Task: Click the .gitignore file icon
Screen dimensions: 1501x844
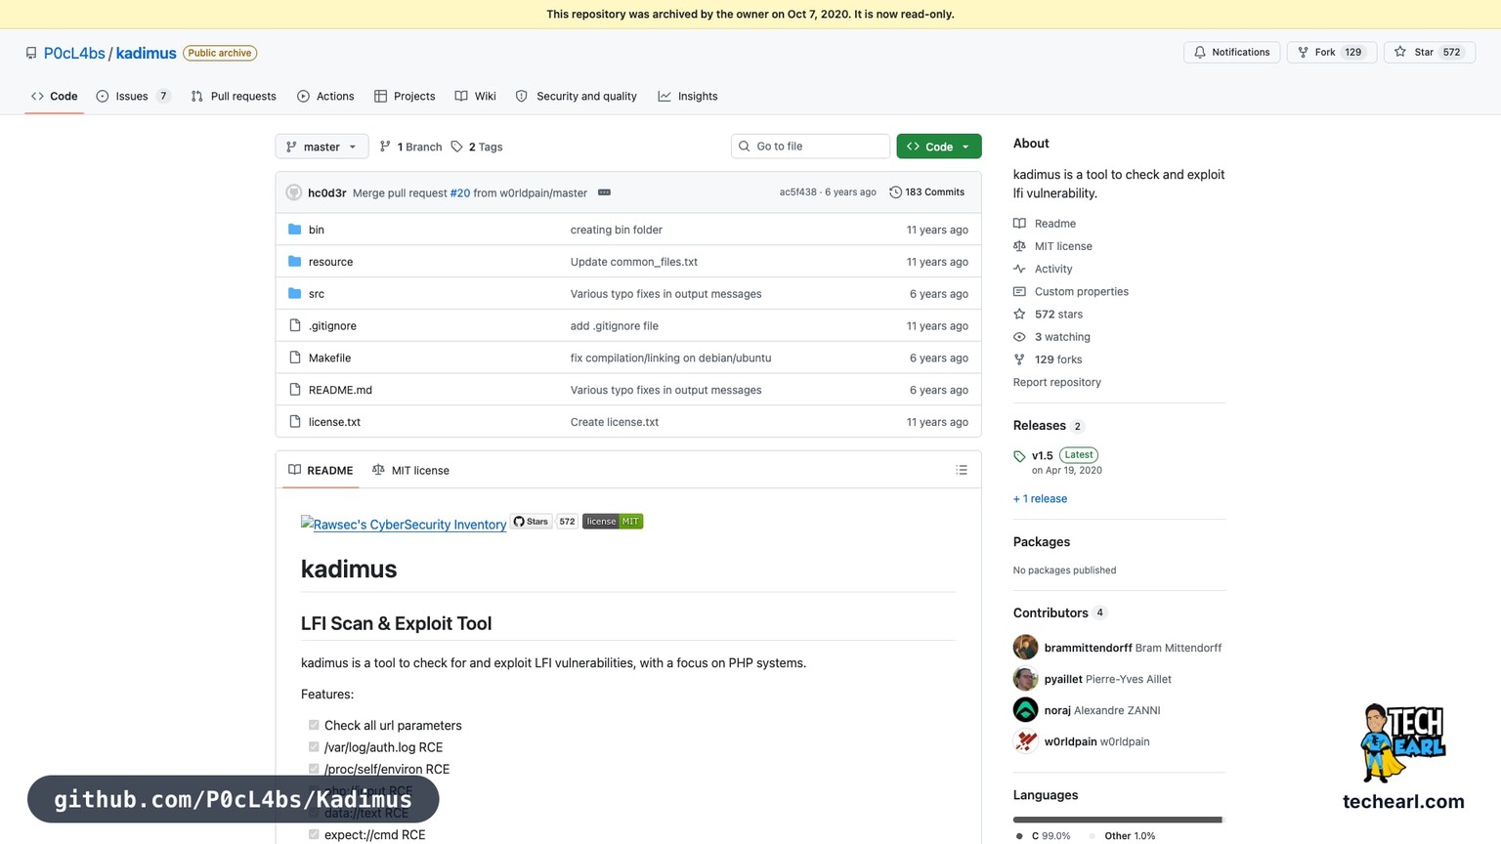Action: [295, 326]
